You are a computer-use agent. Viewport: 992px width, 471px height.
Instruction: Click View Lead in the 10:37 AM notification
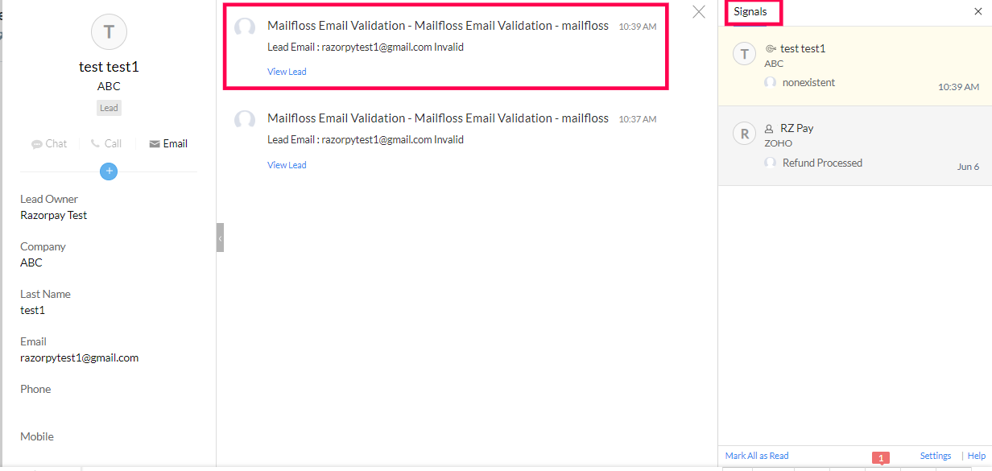click(287, 165)
